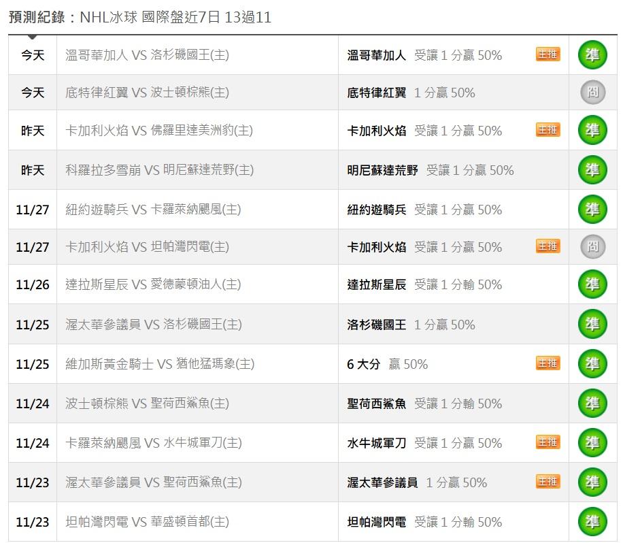Click 主推 badge in 卡加利火焰 VS 坦帕灣閃電 row

[x=548, y=246]
